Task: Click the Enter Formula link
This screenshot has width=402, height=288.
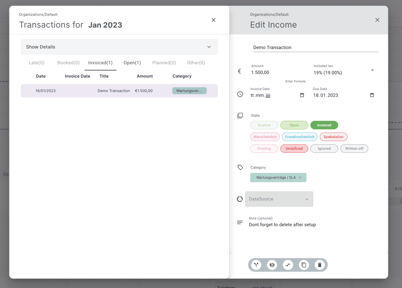Action: click(295, 81)
